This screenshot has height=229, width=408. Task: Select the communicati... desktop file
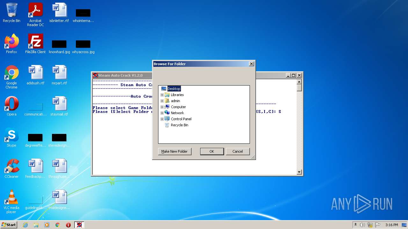click(x=35, y=109)
